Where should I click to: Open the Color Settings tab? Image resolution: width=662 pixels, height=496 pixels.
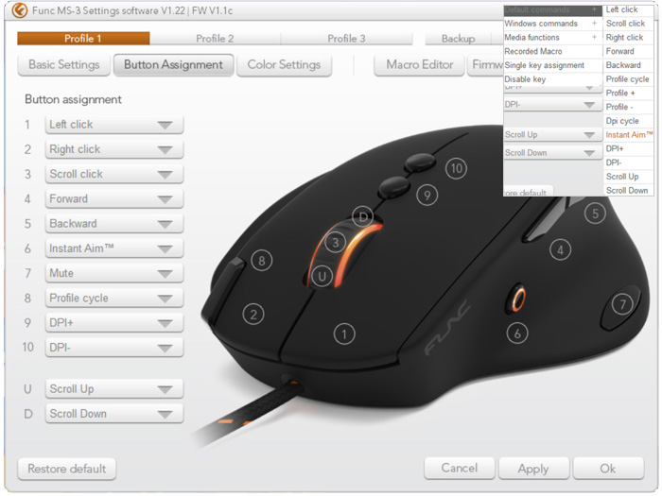tap(284, 65)
